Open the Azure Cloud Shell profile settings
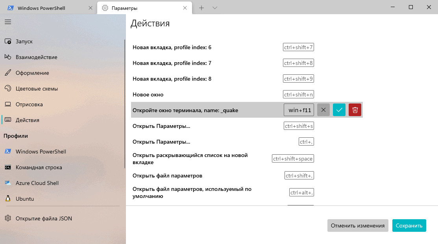438x244 pixels. pos(62,183)
